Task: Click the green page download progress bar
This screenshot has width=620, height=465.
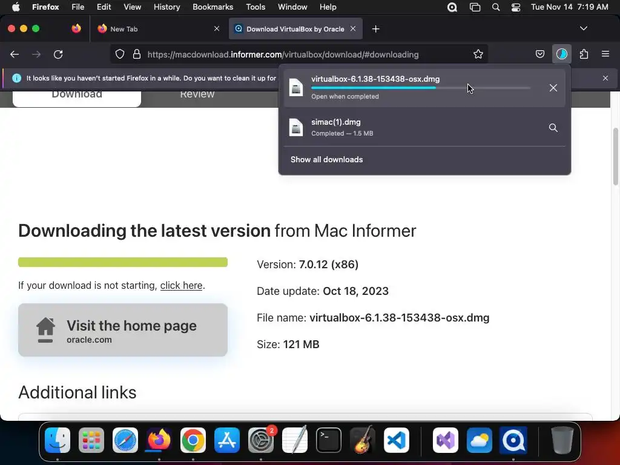Action: point(122,262)
